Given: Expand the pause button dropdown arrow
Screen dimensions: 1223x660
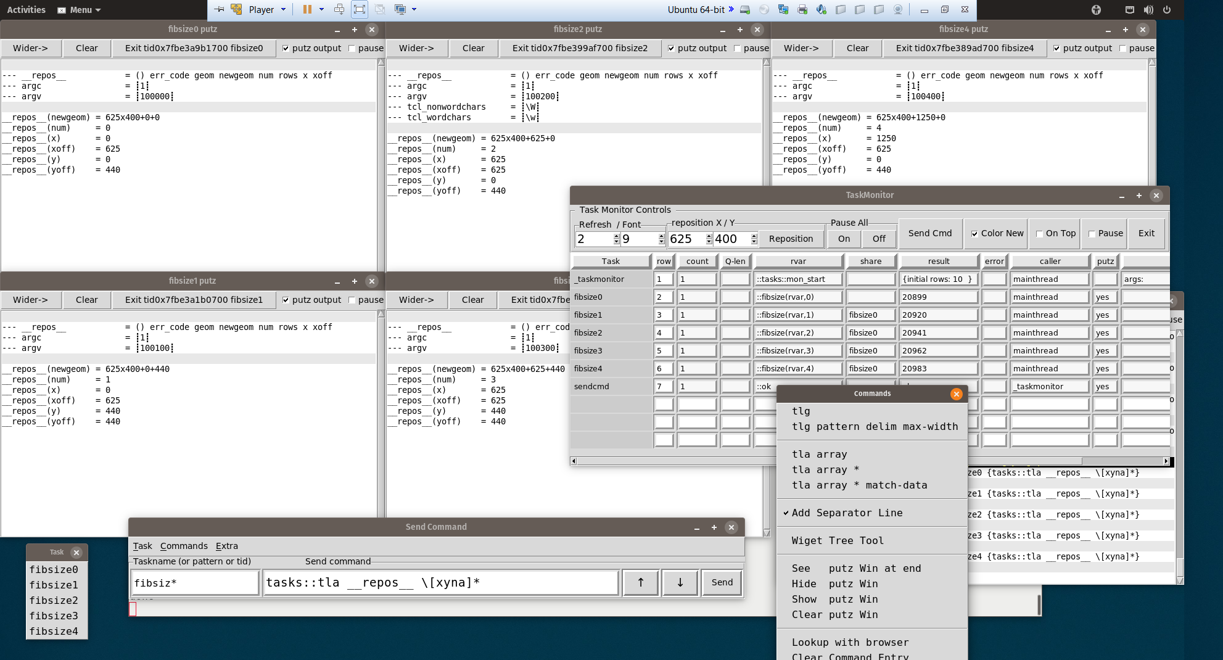Looking at the screenshot, I should [x=321, y=9].
